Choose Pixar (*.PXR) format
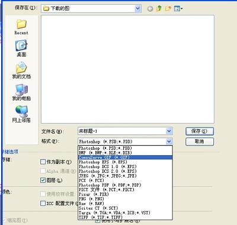Screen dimensions: 237x225 pos(125,194)
